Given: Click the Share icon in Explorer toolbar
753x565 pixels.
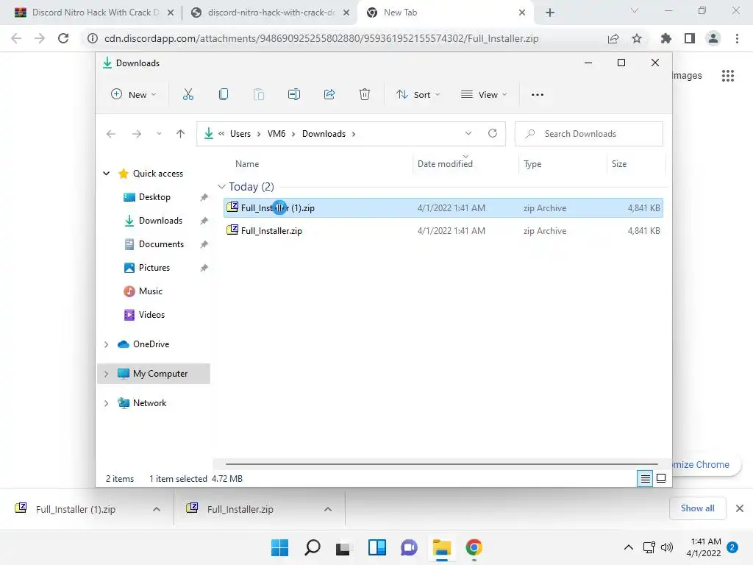Looking at the screenshot, I should pyautogui.click(x=329, y=95).
